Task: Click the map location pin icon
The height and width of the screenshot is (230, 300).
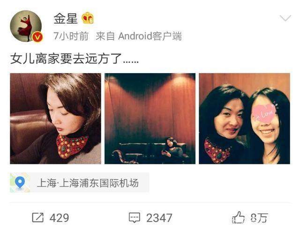Action: (20, 182)
